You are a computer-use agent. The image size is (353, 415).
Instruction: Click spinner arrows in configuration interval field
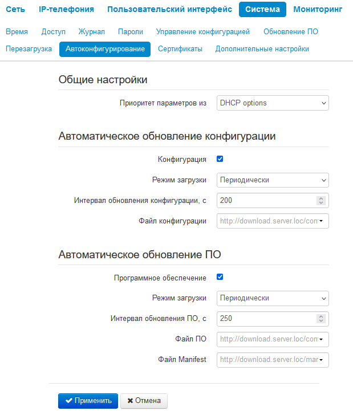pyautogui.click(x=320, y=200)
